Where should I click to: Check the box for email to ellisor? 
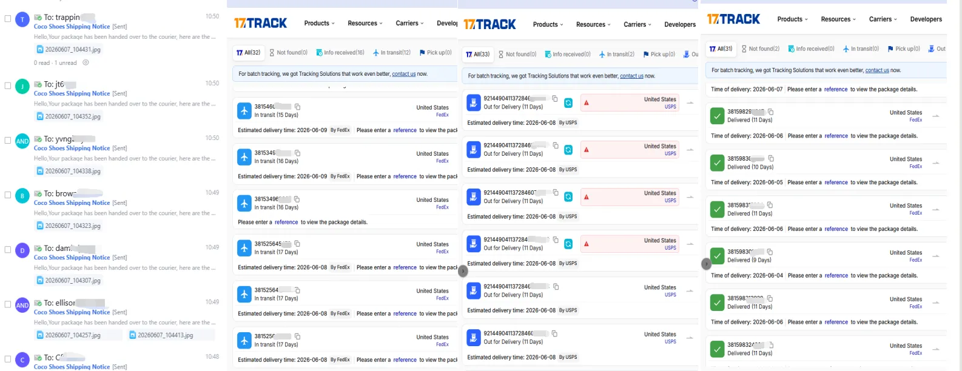(x=8, y=304)
